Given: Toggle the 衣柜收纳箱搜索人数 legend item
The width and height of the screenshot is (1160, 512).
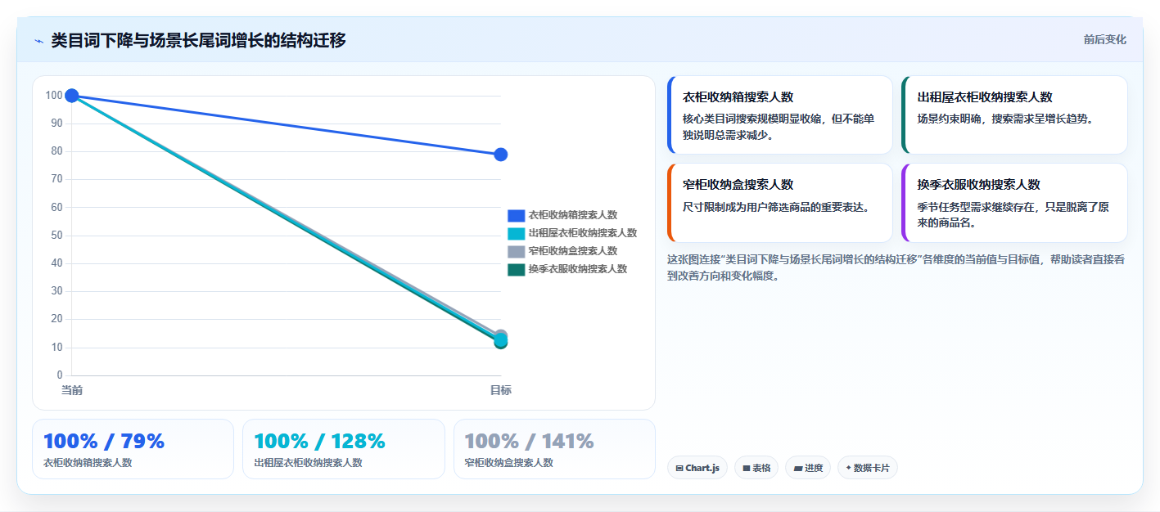Looking at the screenshot, I should coord(562,215).
